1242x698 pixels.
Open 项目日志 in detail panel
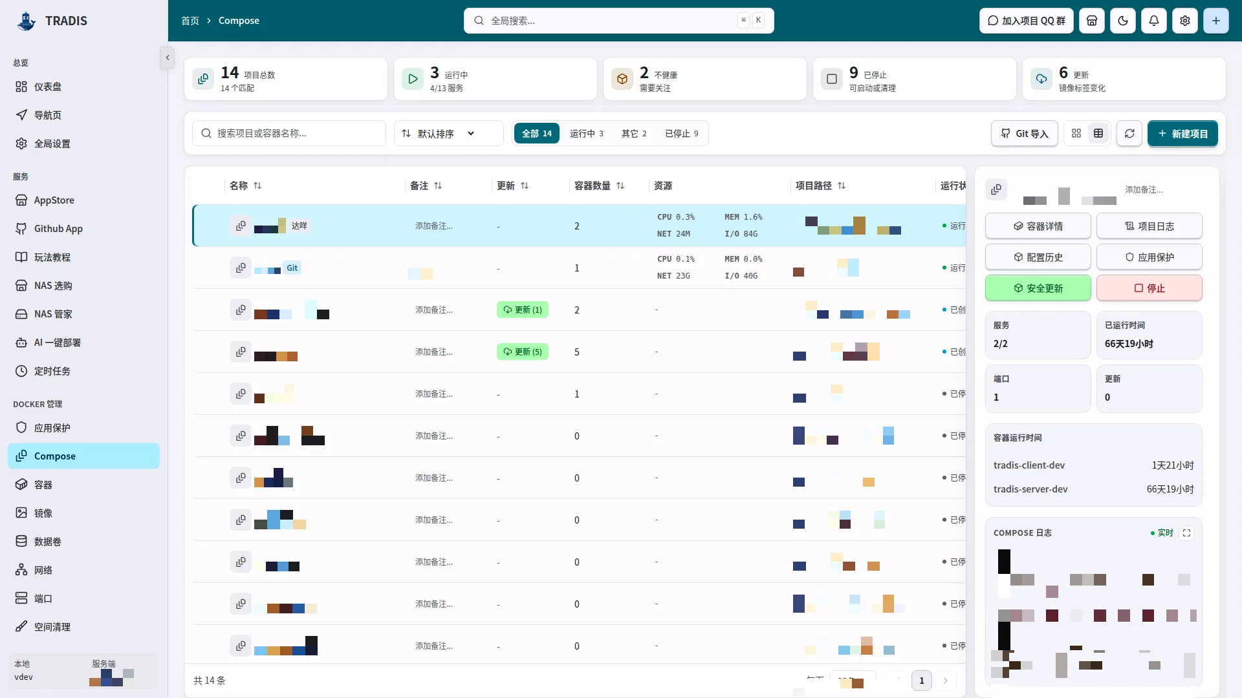1149,226
